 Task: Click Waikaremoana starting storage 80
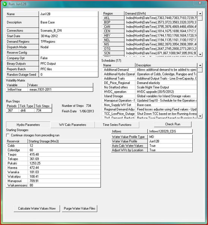point(64,185)
